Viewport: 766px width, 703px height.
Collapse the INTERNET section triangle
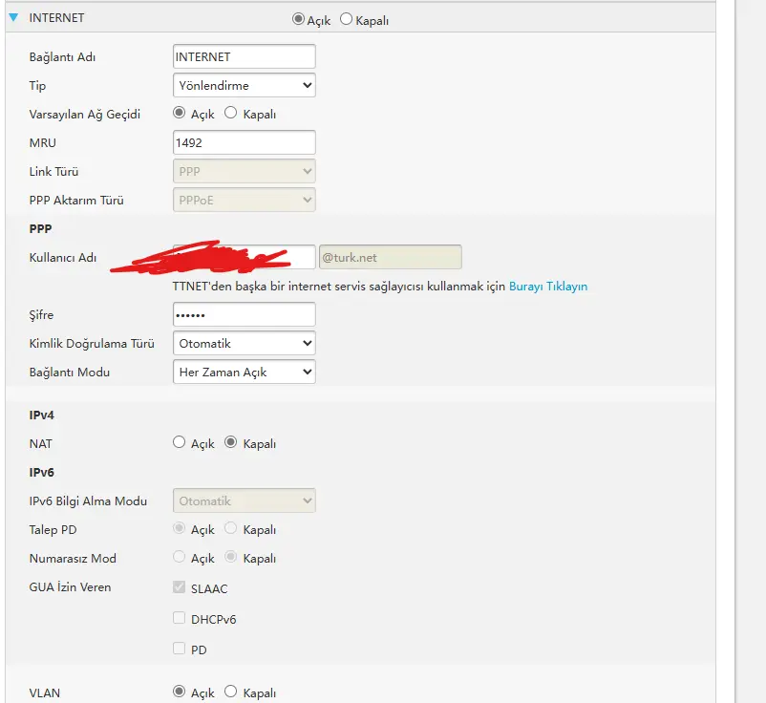click(x=13, y=17)
